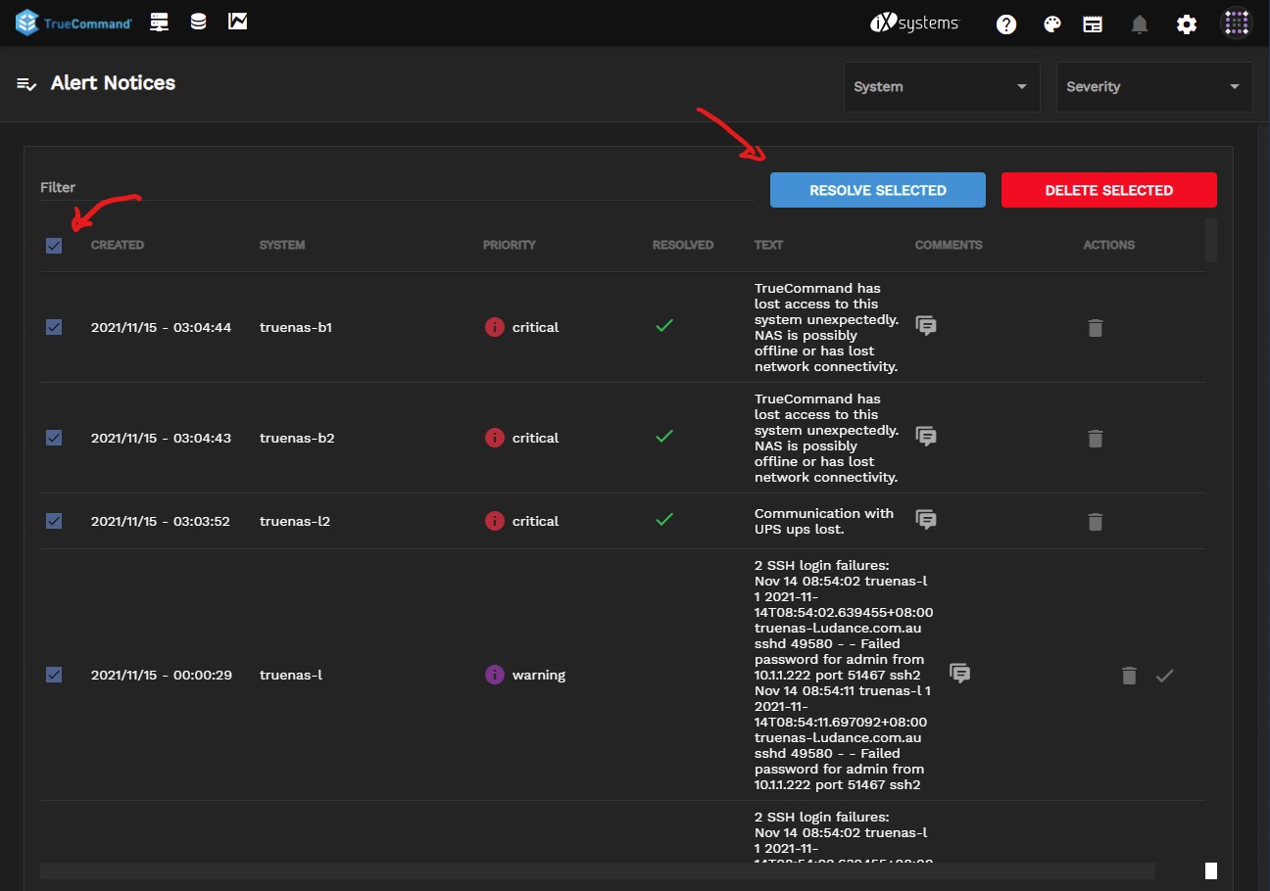Open comments for truenas-l warning alert

[x=960, y=674]
